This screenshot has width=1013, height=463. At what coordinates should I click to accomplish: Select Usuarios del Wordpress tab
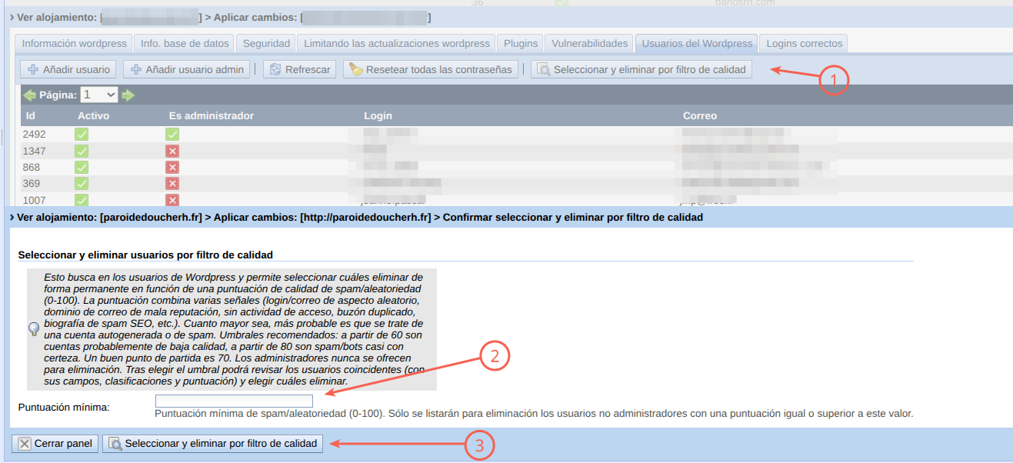tap(697, 43)
